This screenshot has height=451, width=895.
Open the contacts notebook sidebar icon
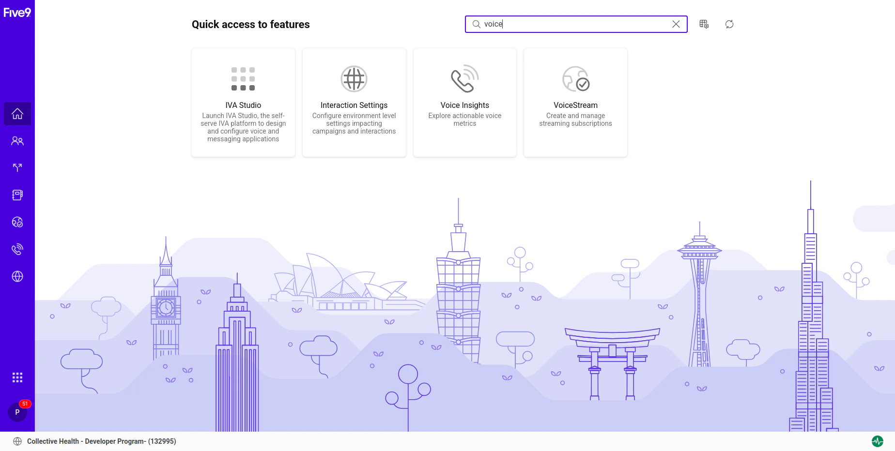point(17,195)
